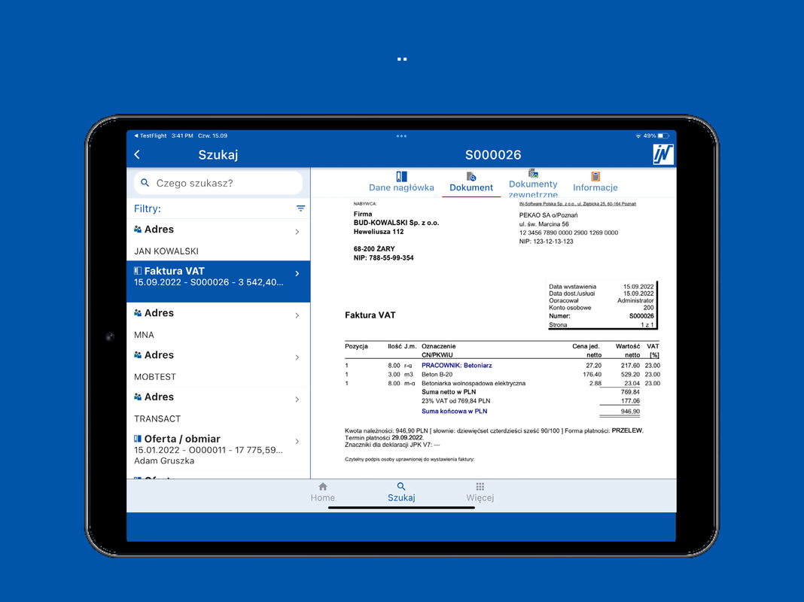
Task: Click the IN-Software logo icon
Action: pos(663,154)
